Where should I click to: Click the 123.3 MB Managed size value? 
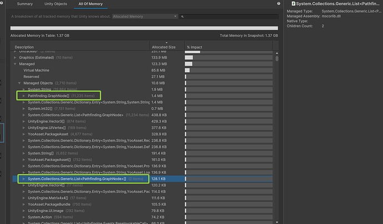click(159, 64)
